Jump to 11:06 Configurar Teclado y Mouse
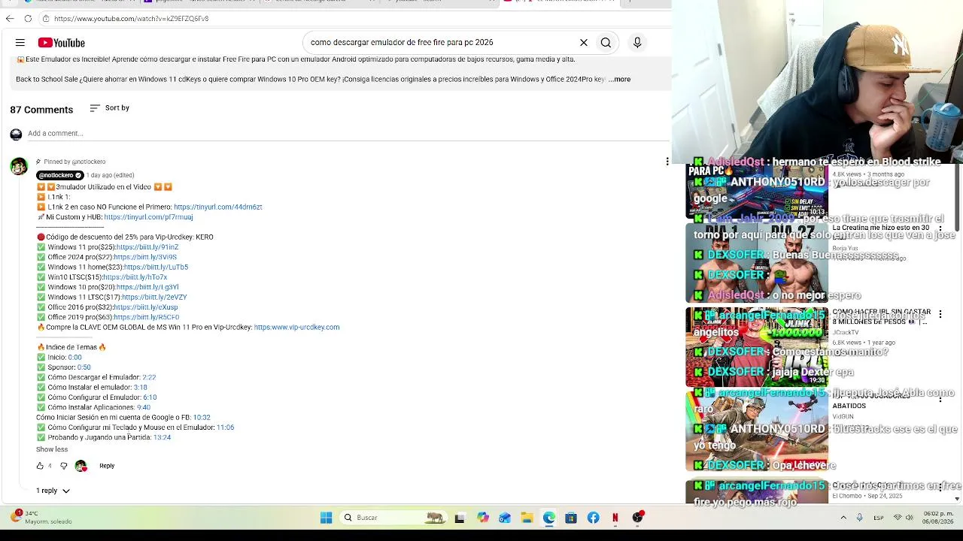The width and height of the screenshot is (963, 541). 225,428
